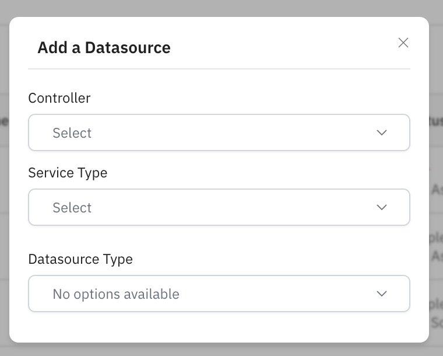
Task: Click the divider line below the dialog title
Action: (219, 69)
